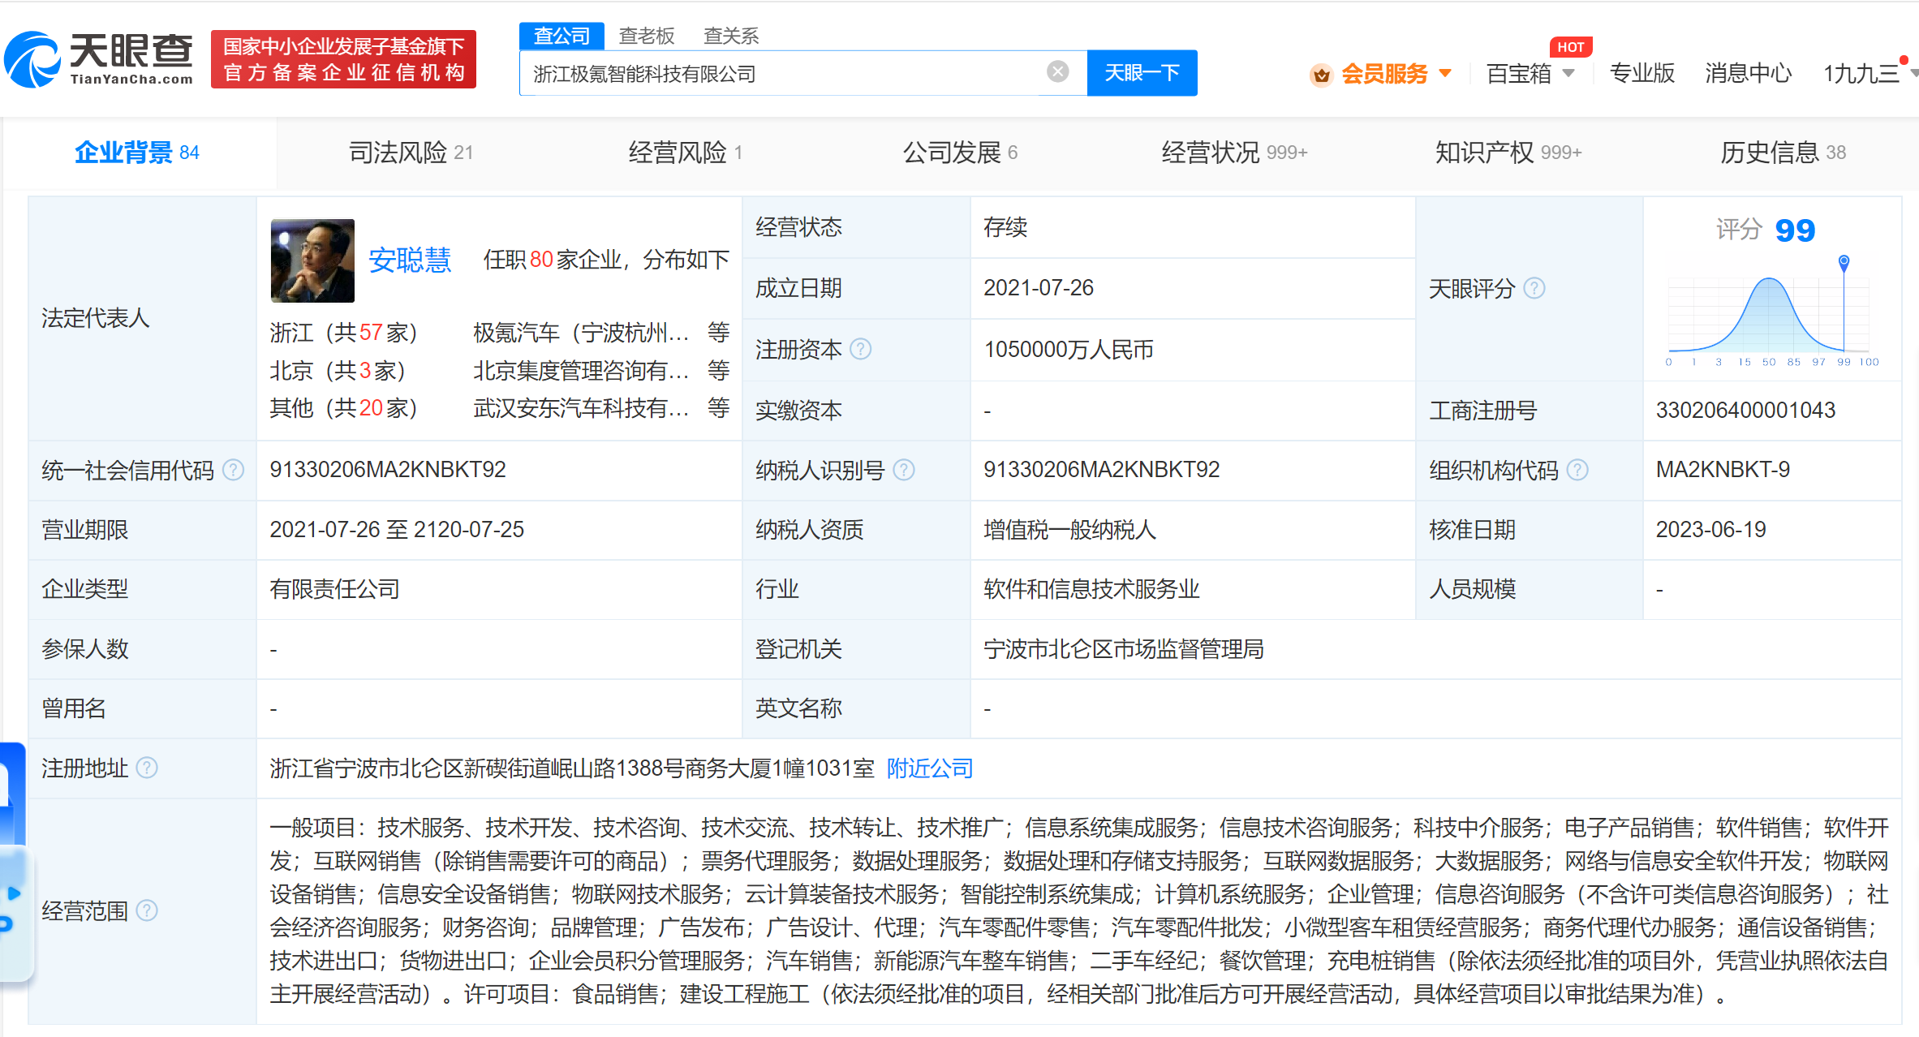Open the 附近公司 link
The width and height of the screenshot is (1919, 1037).
click(x=929, y=768)
